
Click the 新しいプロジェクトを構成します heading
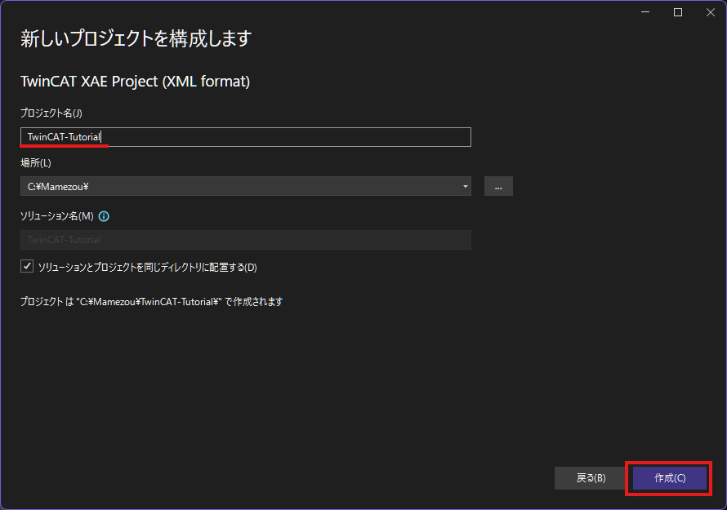(x=136, y=38)
